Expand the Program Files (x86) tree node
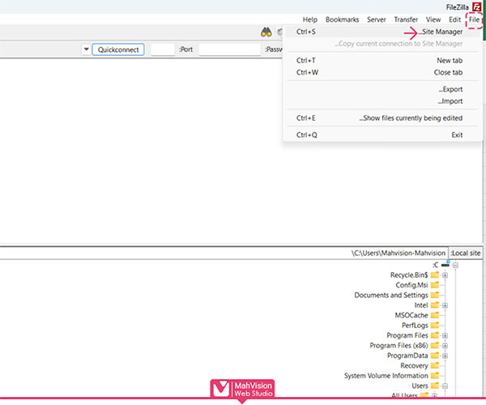Image resolution: width=486 pixels, height=405 pixels. 445,346
